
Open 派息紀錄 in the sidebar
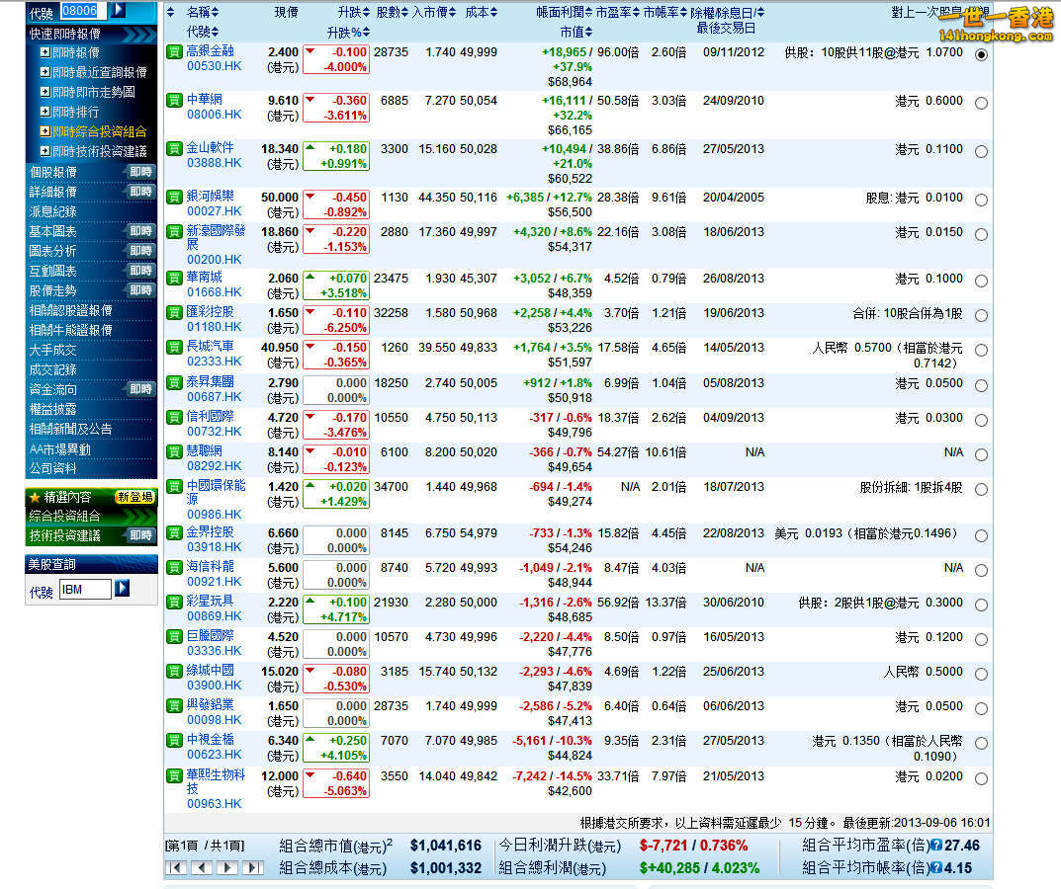tap(52, 211)
